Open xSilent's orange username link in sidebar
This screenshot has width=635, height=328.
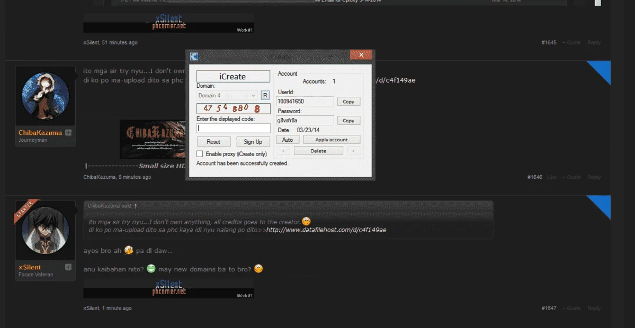[x=30, y=267]
